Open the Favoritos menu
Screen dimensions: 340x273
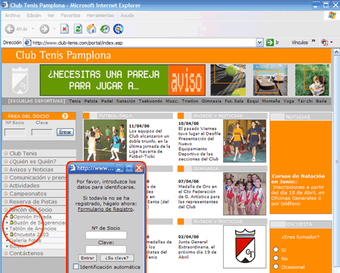[71, 16]
